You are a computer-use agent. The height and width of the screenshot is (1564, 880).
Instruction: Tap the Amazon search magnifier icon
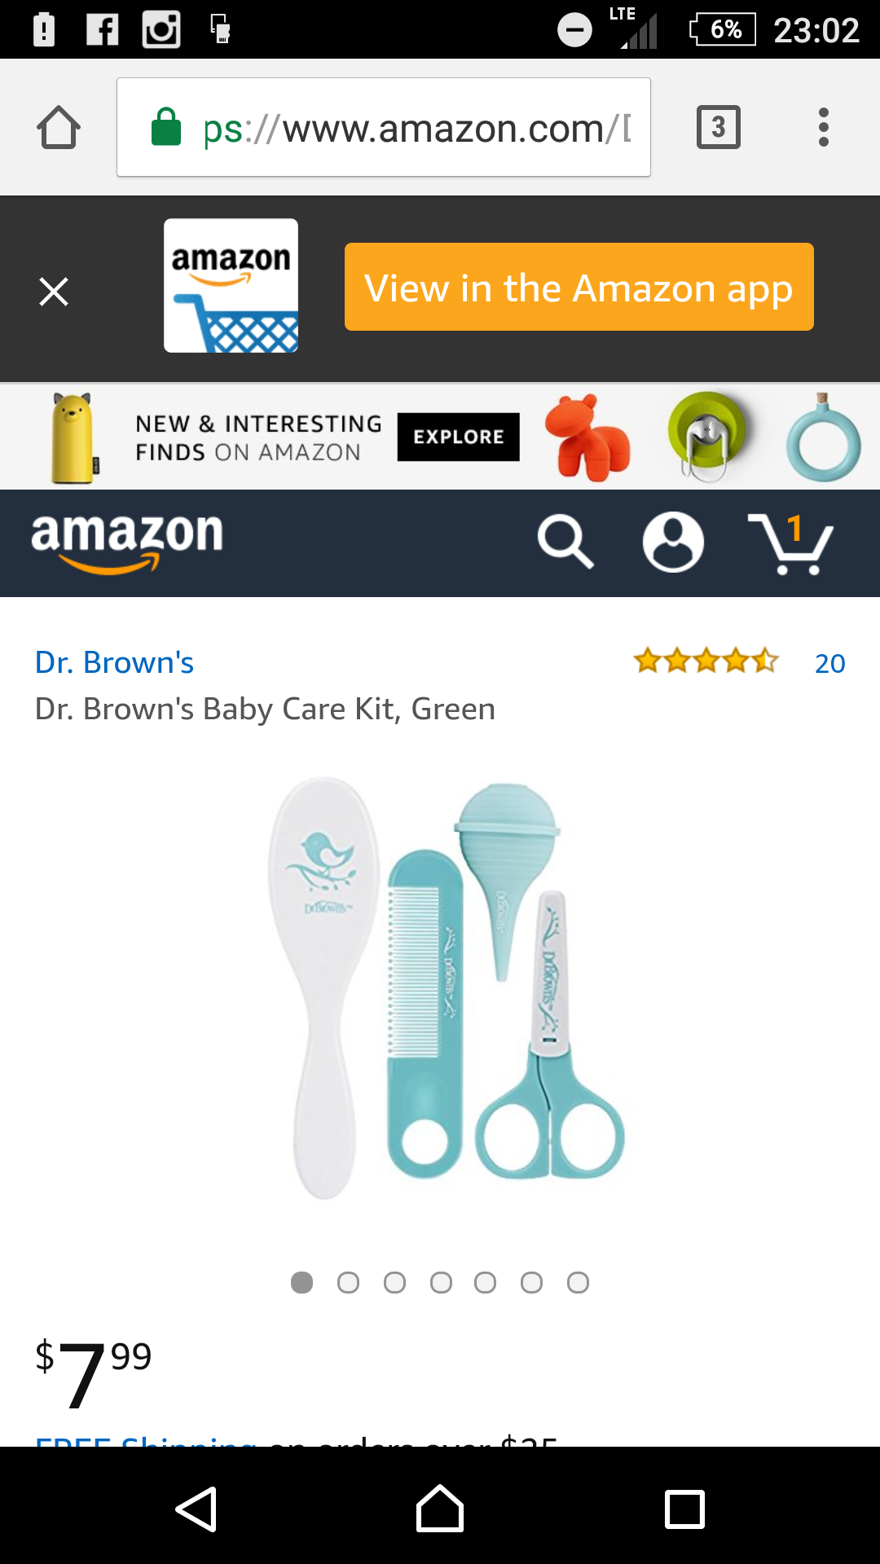[x=565, y=541]
